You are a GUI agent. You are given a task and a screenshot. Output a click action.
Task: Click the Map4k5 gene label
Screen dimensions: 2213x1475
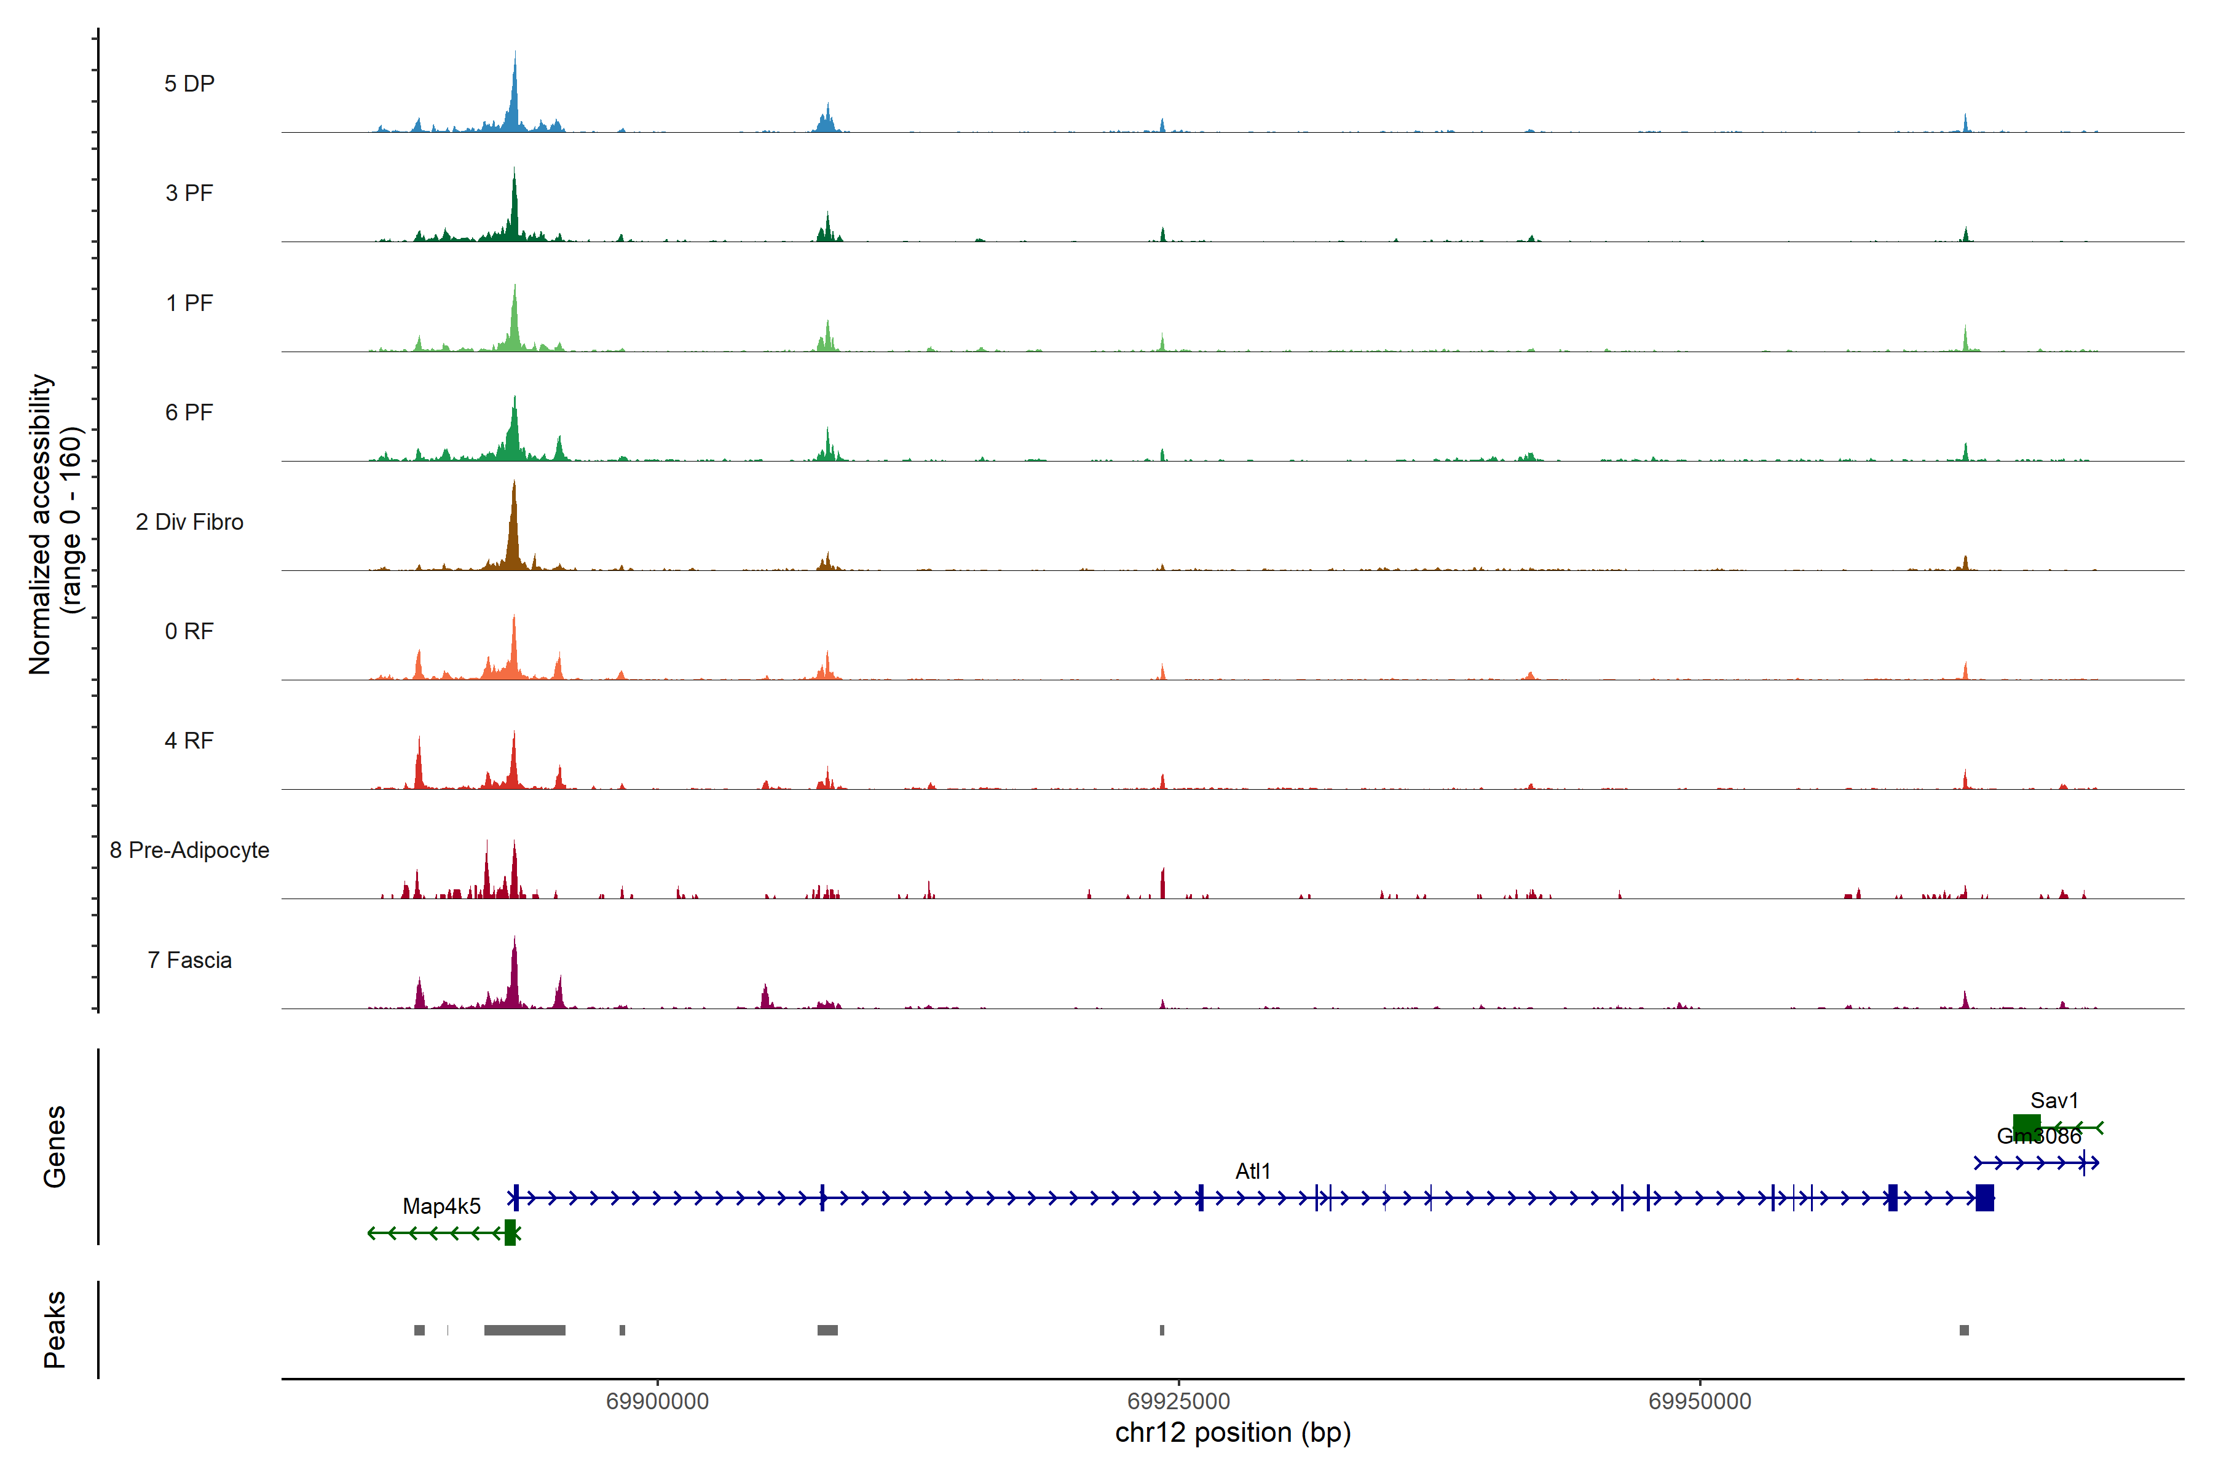(x=441, y=1206)
